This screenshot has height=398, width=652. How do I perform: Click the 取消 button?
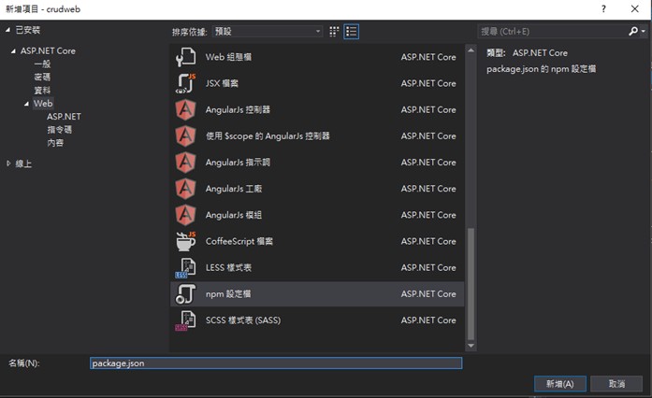(x=616, y=384)
